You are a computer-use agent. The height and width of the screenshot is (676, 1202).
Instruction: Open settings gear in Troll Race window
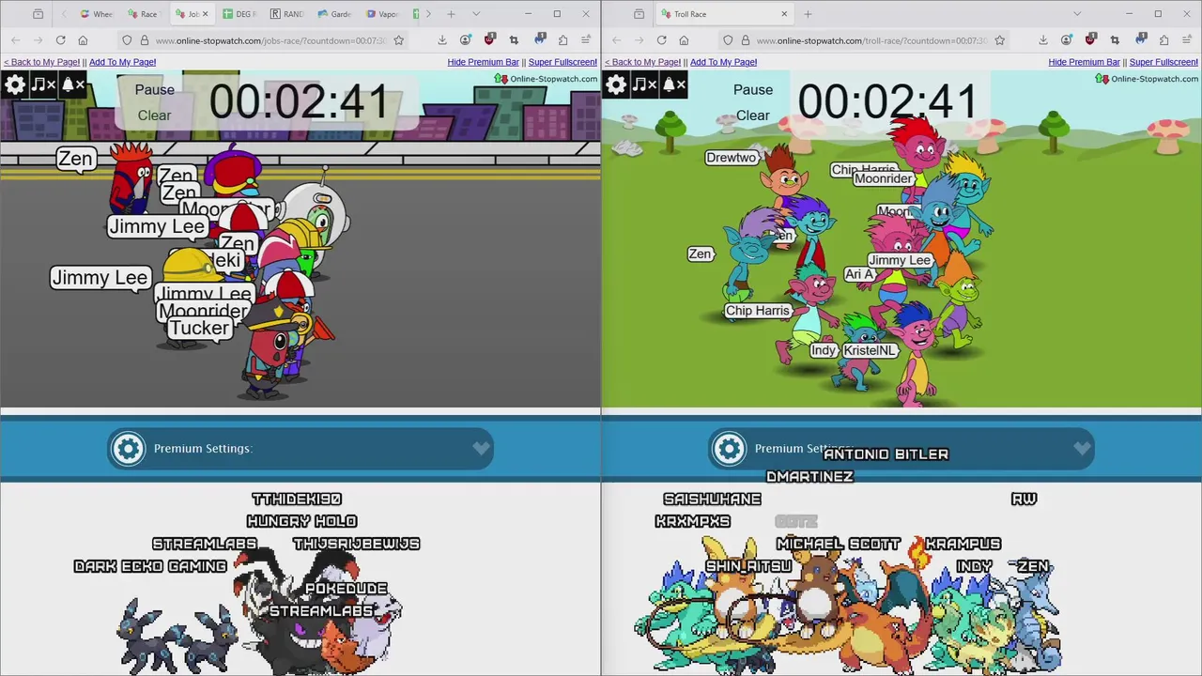[616, 85]
